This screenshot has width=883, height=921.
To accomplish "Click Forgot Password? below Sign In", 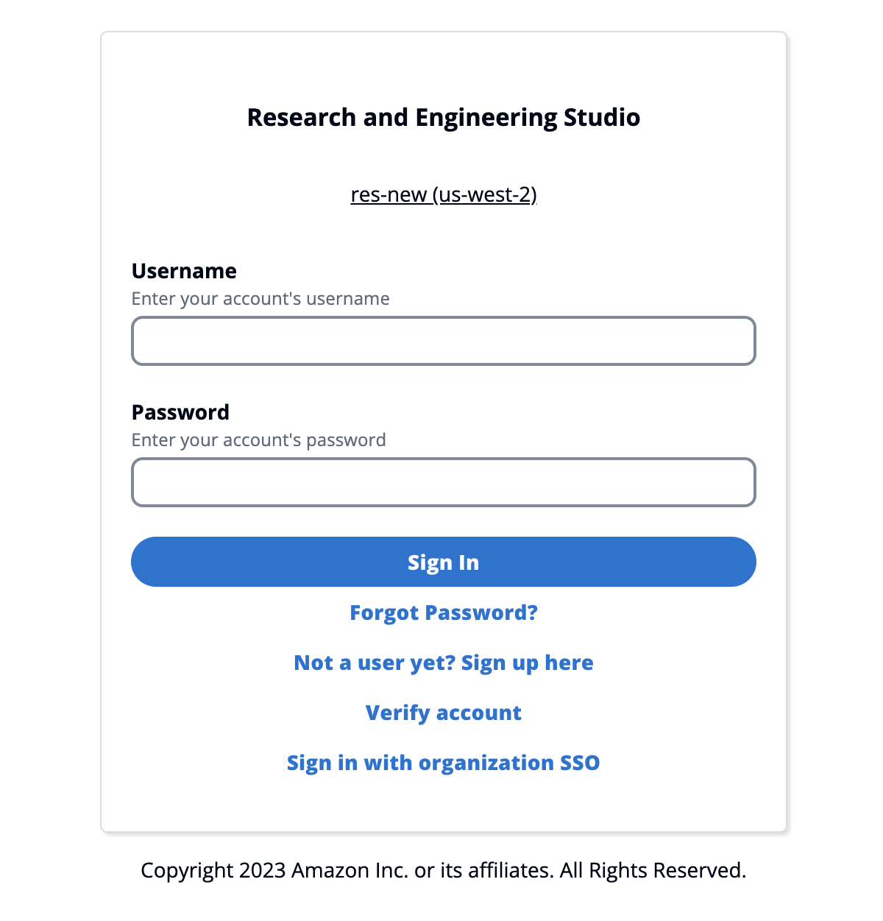I will tap(443, 612).
